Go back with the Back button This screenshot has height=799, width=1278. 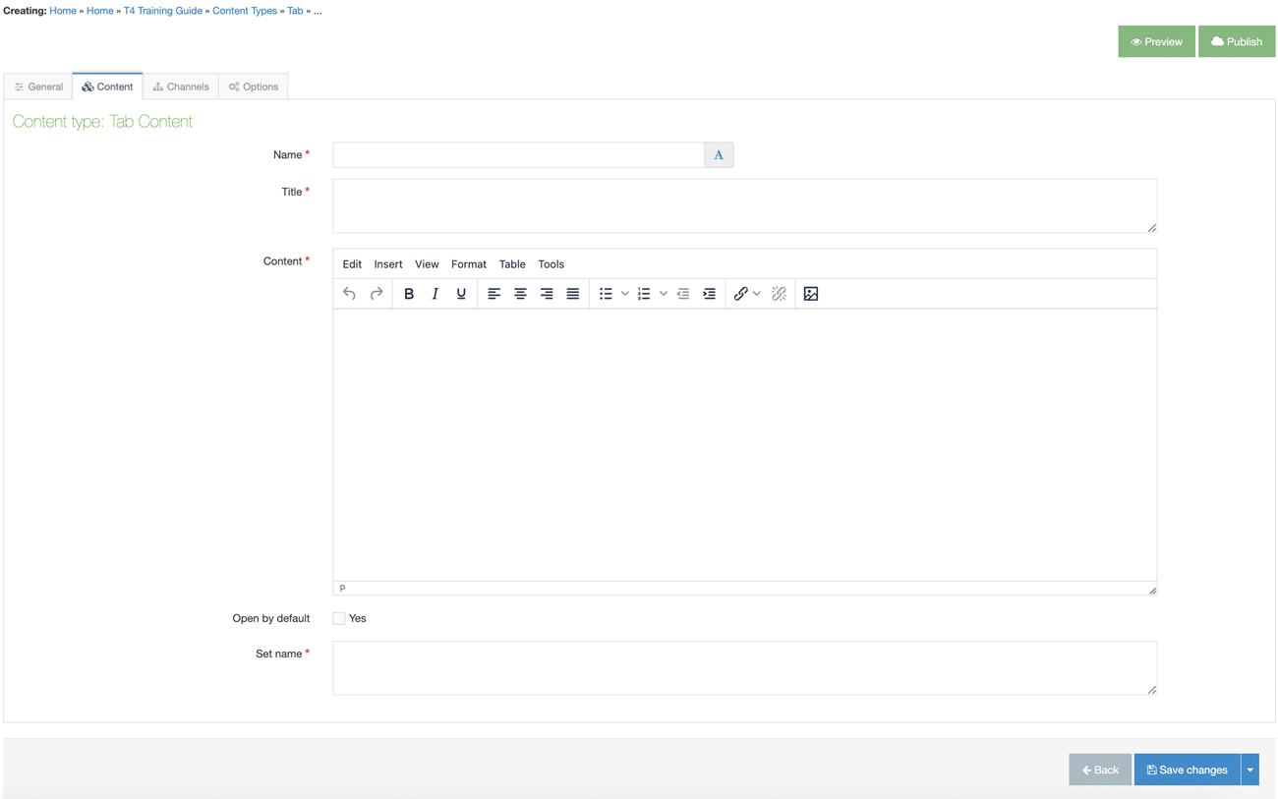1100,770
